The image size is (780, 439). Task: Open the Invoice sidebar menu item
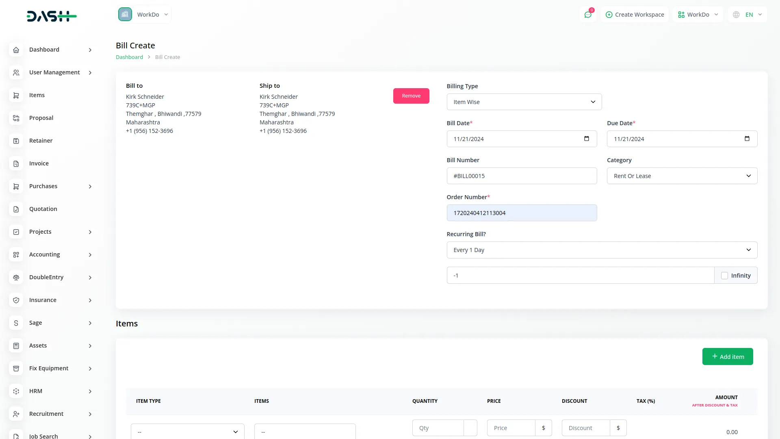pos(39,163)
